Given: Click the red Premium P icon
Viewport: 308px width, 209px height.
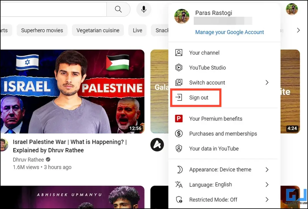Looking at the screenshot, I should pyautogui.click(x=179, y=119).
